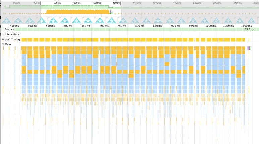
Task: Click the 1000 ms ruler label
Action: [x=211, y=26]
